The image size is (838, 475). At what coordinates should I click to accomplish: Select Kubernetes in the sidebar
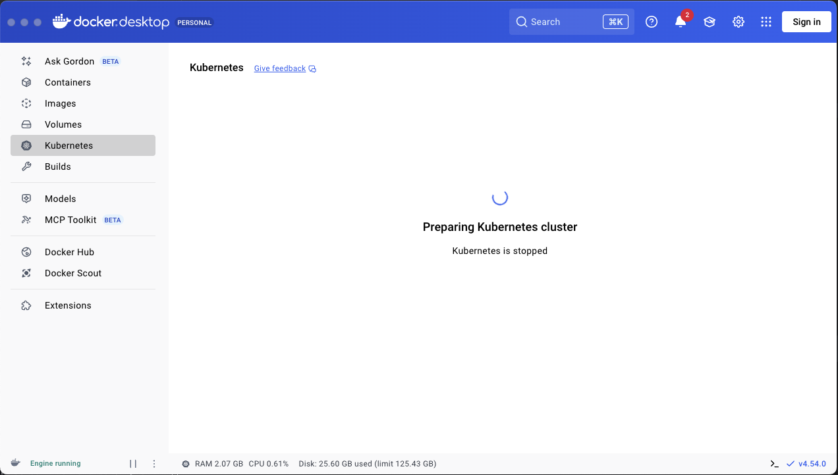coord(83,145)
